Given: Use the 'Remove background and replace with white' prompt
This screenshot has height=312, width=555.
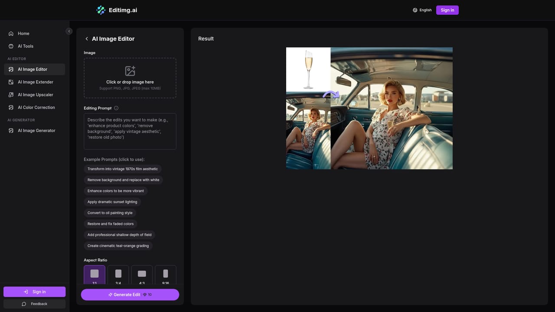Looking at the screenshot, I should pyautogui.click(x=123, y=180).
